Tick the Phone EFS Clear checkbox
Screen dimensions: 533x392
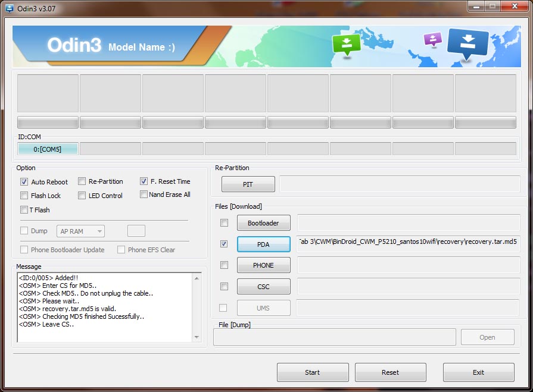point(121,250)
